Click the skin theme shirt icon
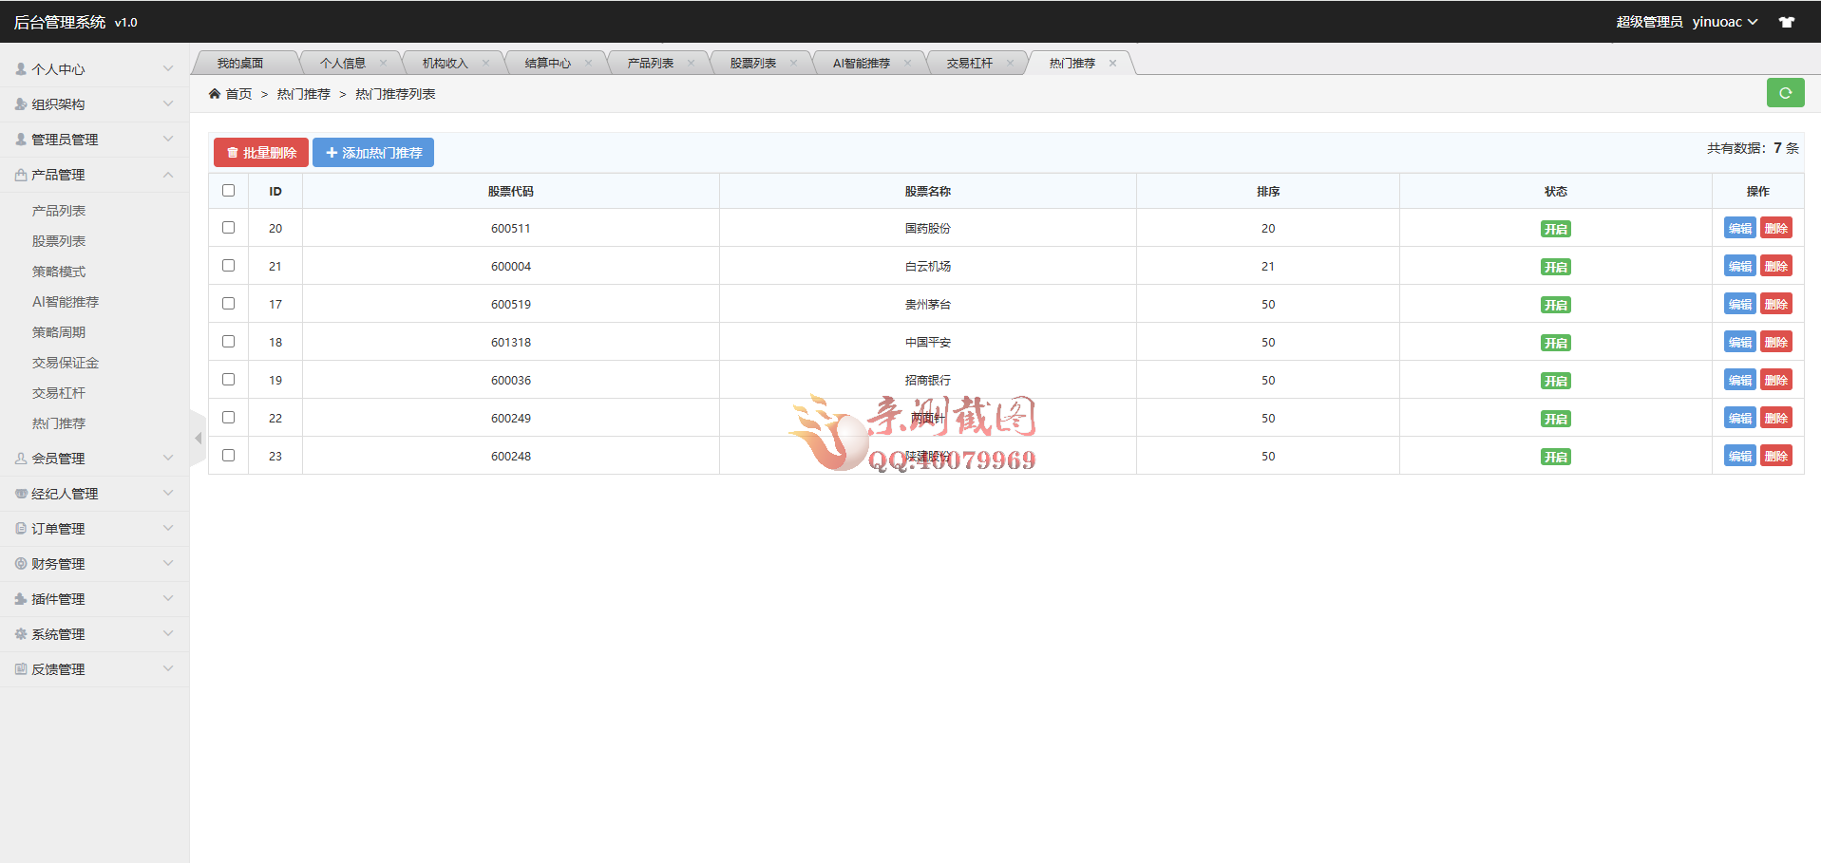The image size is (1821, 863). point(1787,22)
